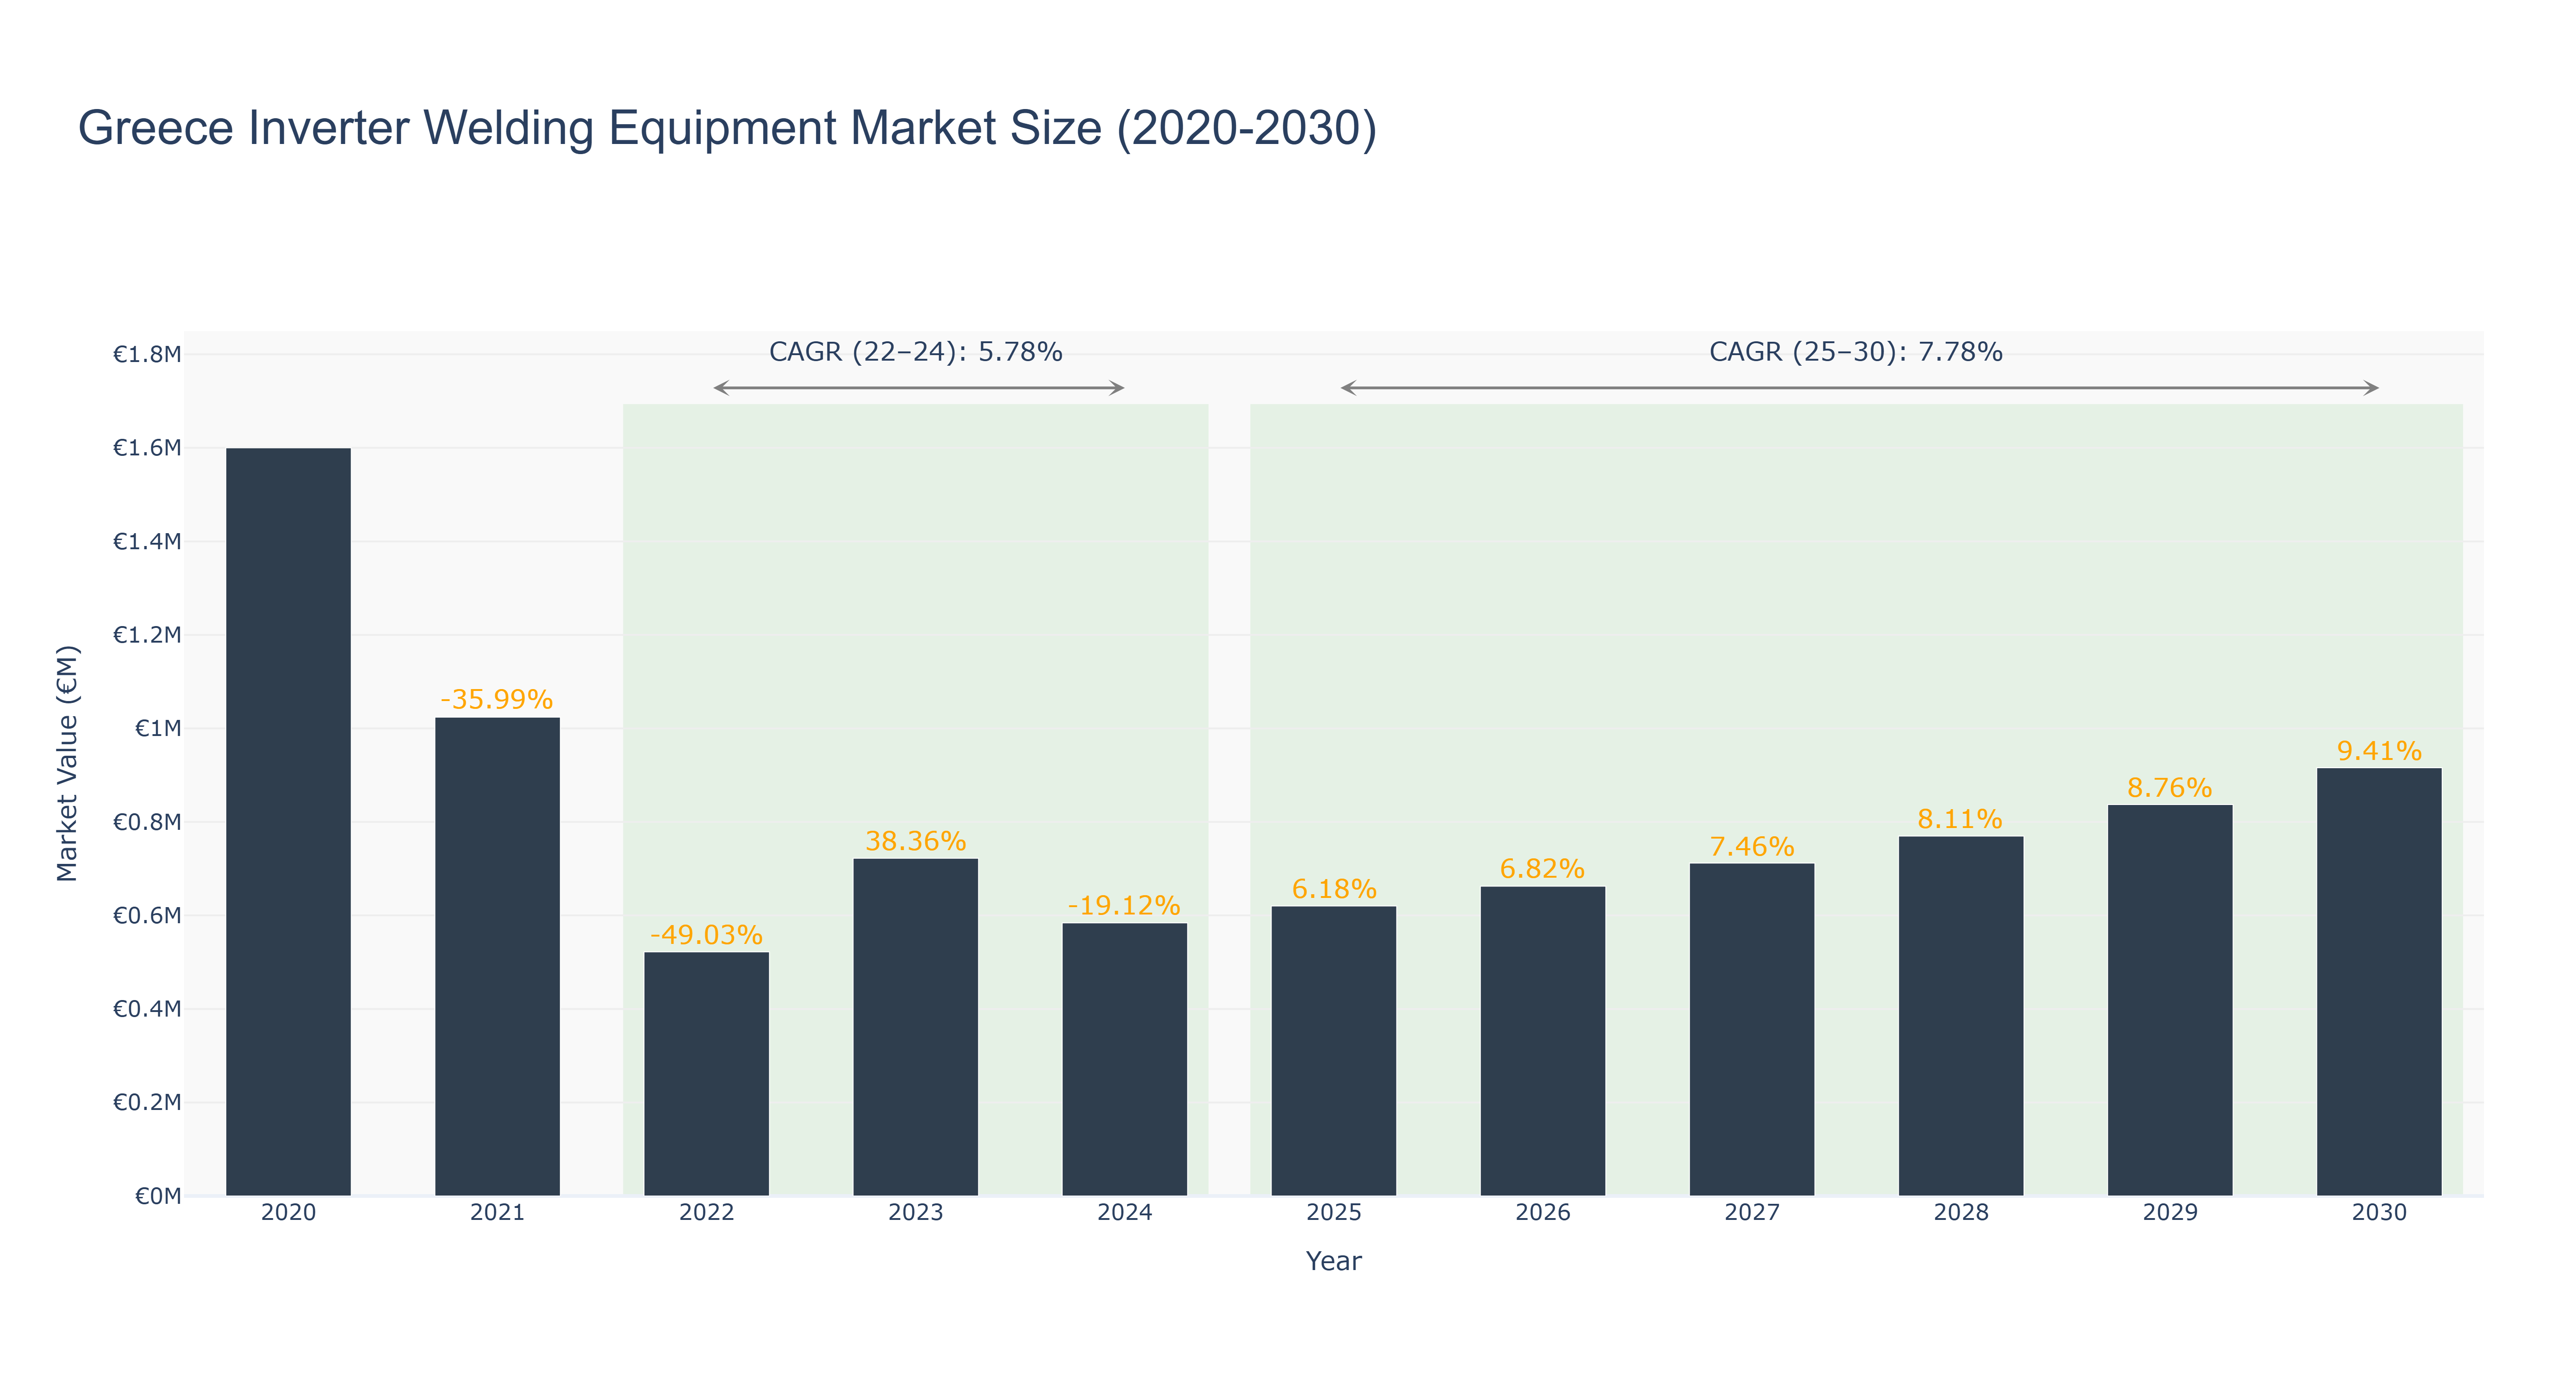Click the €1.6M y-axis tick label
This screenshot has width=2576, height=1380.
click(x=147, y=448)
